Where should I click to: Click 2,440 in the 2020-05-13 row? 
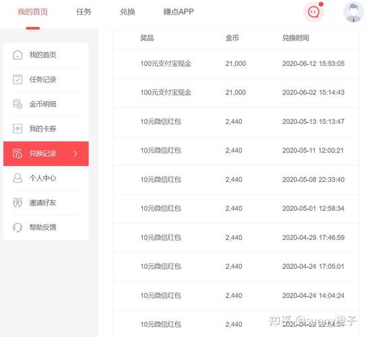click(x=234, y=121)
